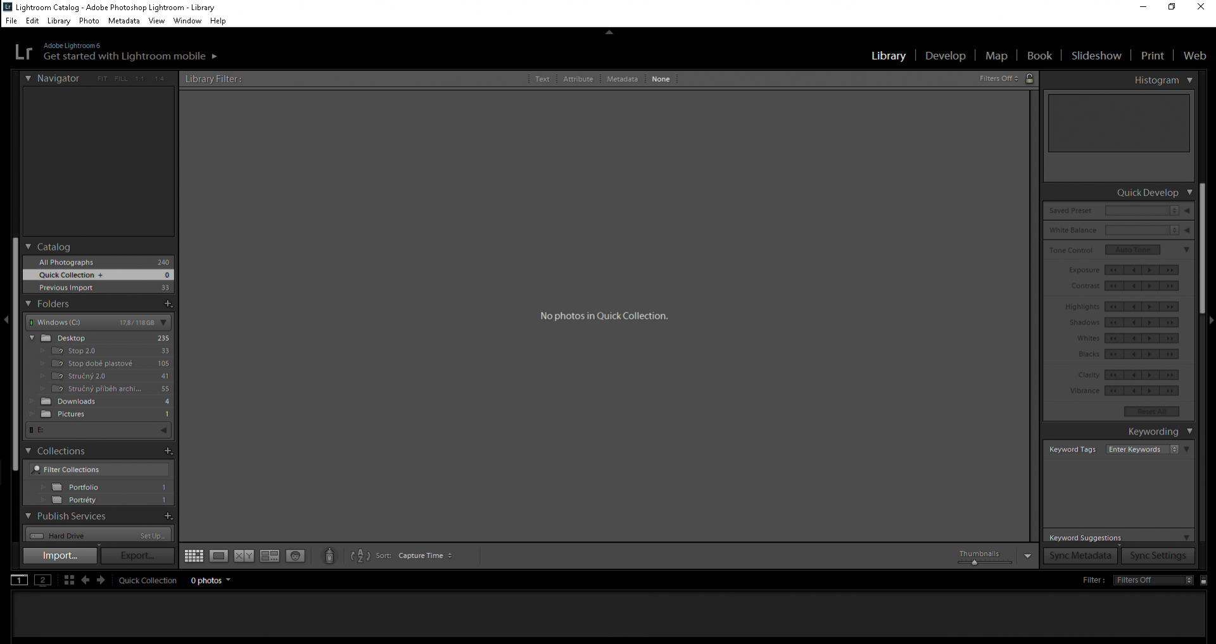Switch to the Develop module

click(945, 56)
